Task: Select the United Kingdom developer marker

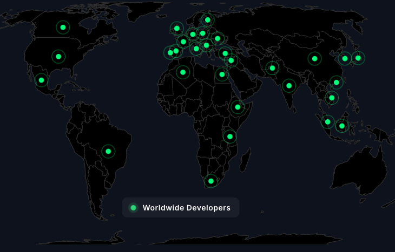Action: coord(177,29)
